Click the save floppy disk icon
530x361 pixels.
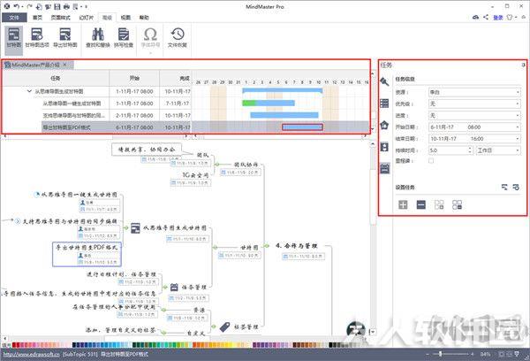[x=57, y=6]
